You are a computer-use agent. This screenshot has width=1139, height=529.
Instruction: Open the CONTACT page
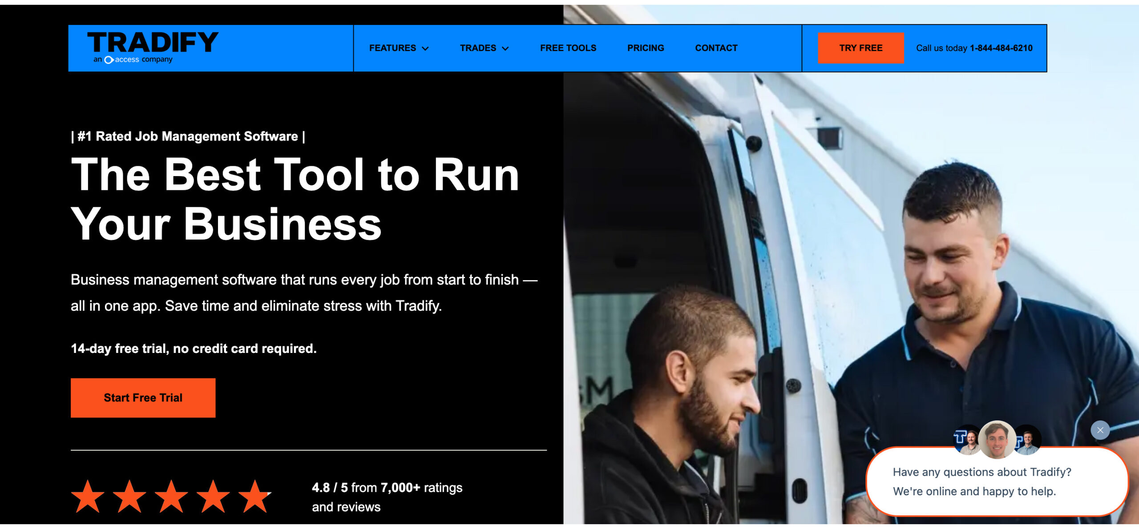716,48
